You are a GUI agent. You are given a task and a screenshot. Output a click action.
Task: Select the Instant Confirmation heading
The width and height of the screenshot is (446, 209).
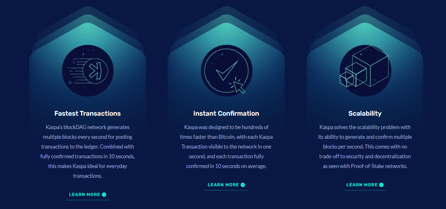(x=226, y=114)
